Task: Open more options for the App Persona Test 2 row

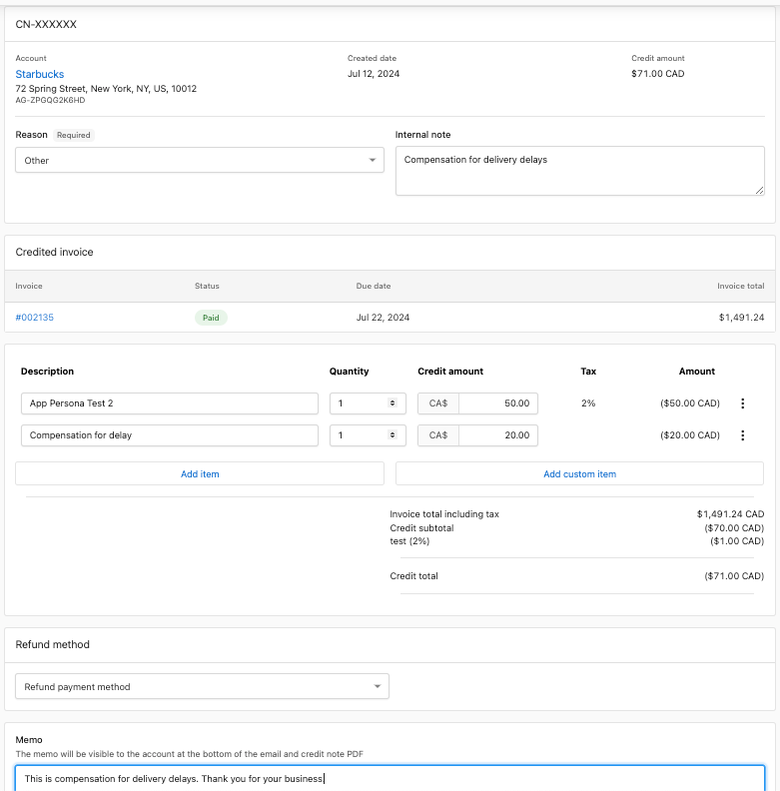Action: (743, 403)
